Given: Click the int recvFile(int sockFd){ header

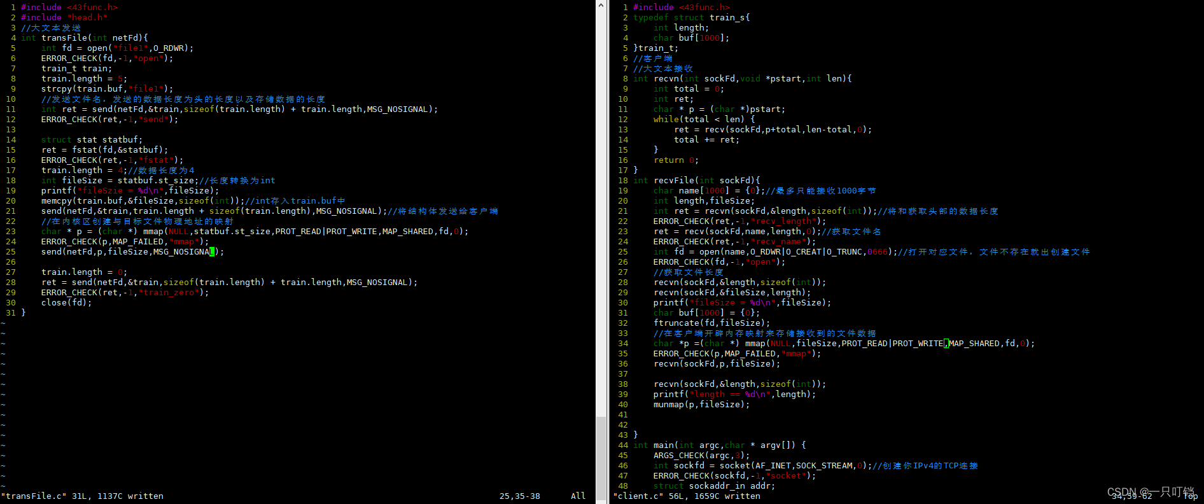Looking at the screenshot, I should tap(697, 181).
